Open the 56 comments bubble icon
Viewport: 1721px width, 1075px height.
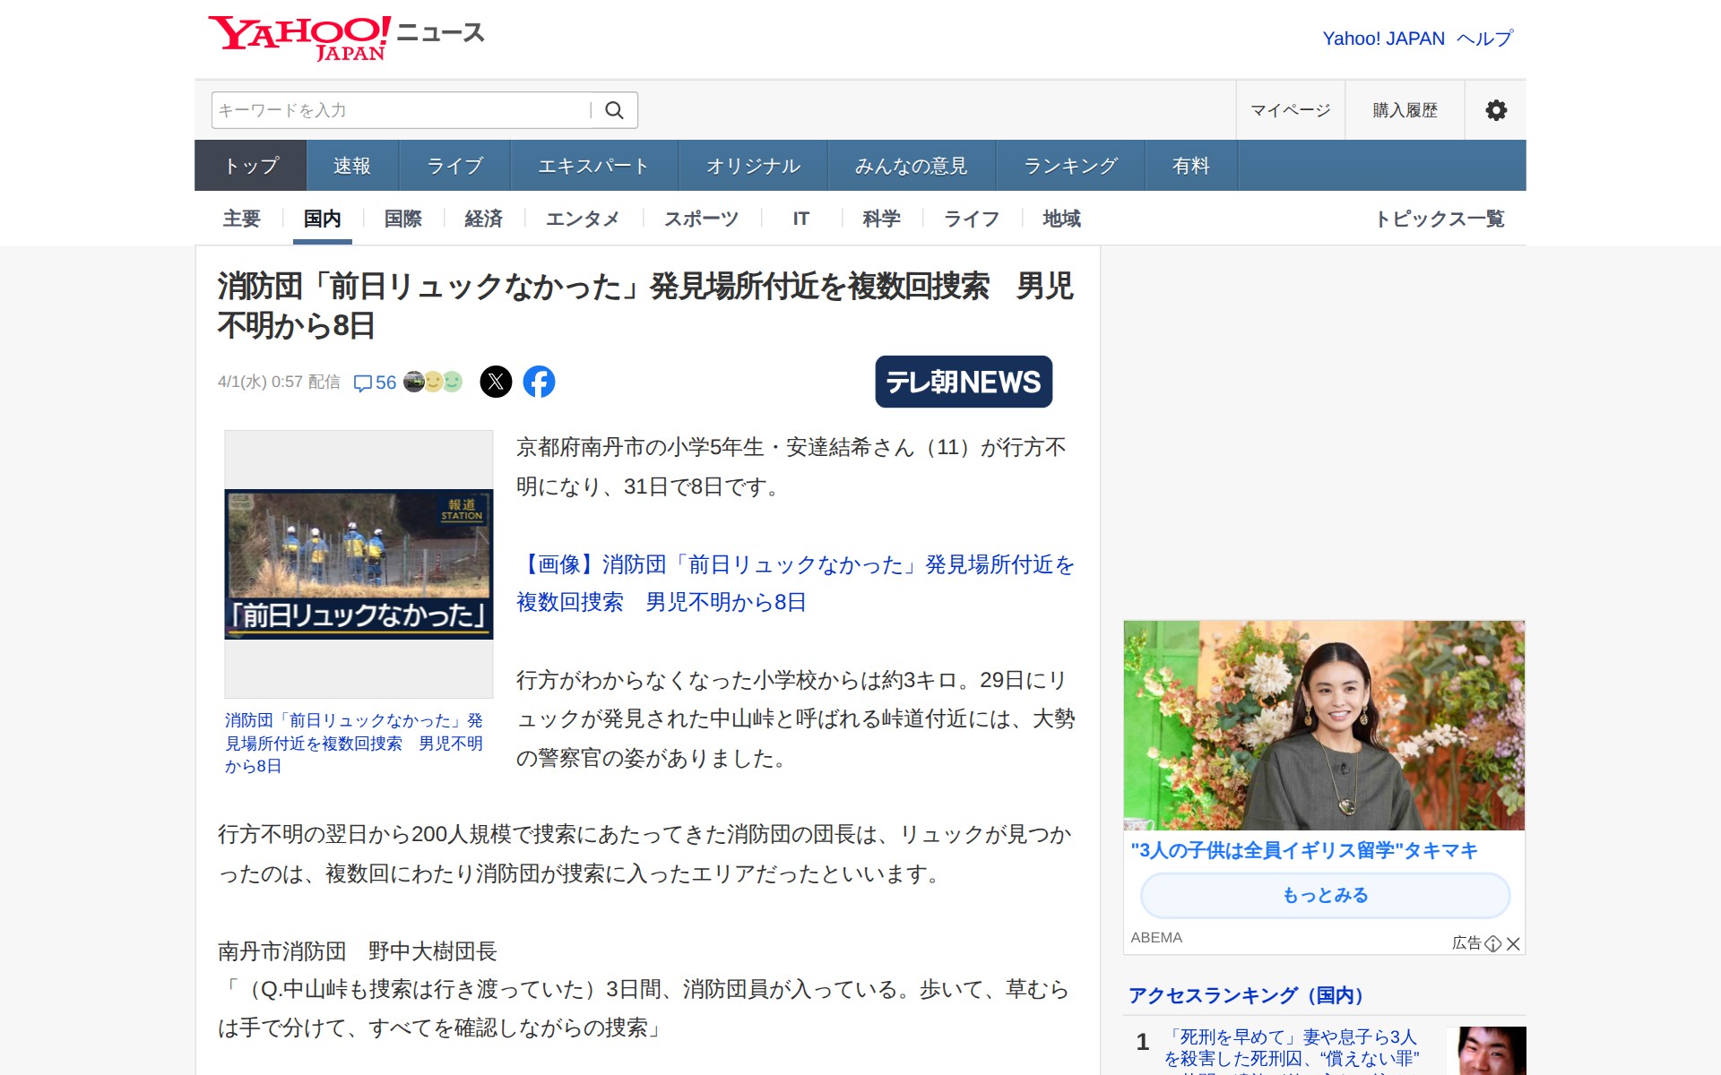(363, 383)
